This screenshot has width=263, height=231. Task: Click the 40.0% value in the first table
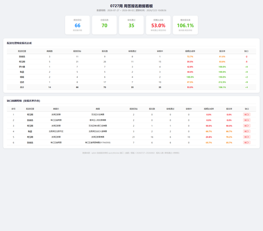190,72
